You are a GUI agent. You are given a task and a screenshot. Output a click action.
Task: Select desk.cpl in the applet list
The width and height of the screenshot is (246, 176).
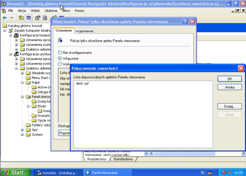click(x=82, y=84)
